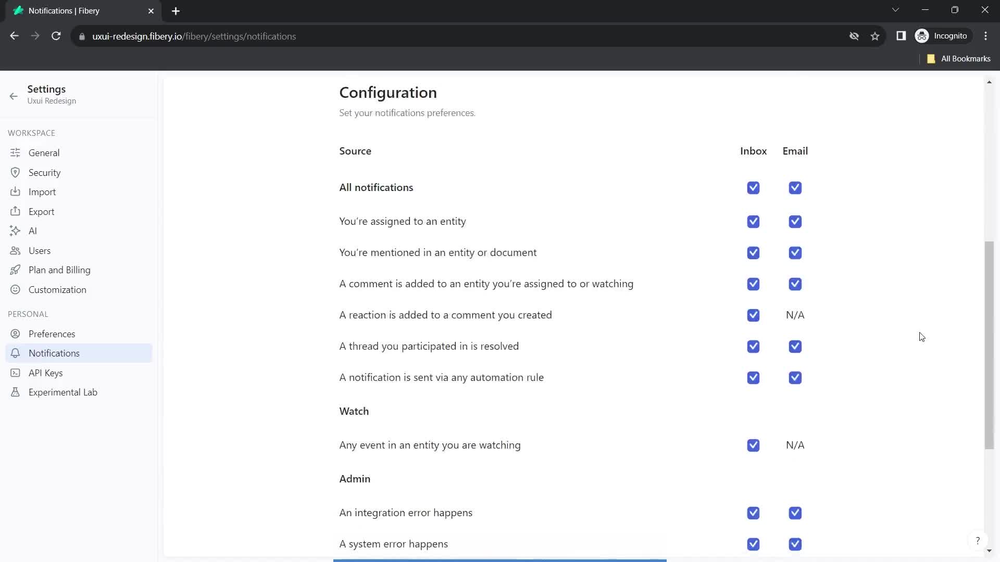Image resolution: width=1000 pixels, height=562 pixels.
Task: Open Experimental Lab page
Action: [x=79, y=392]
